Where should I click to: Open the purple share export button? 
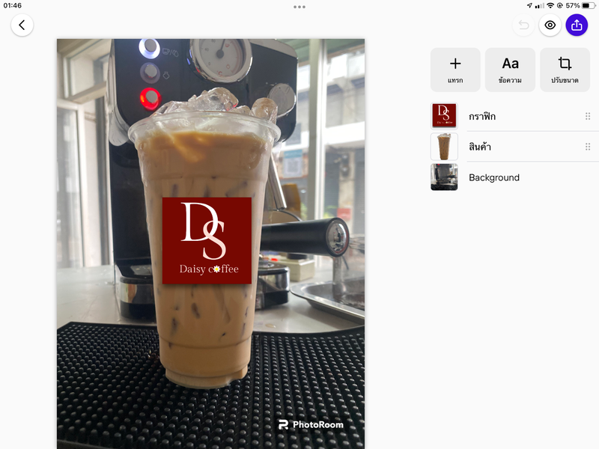pyautogui.click(x=577, y=25)
